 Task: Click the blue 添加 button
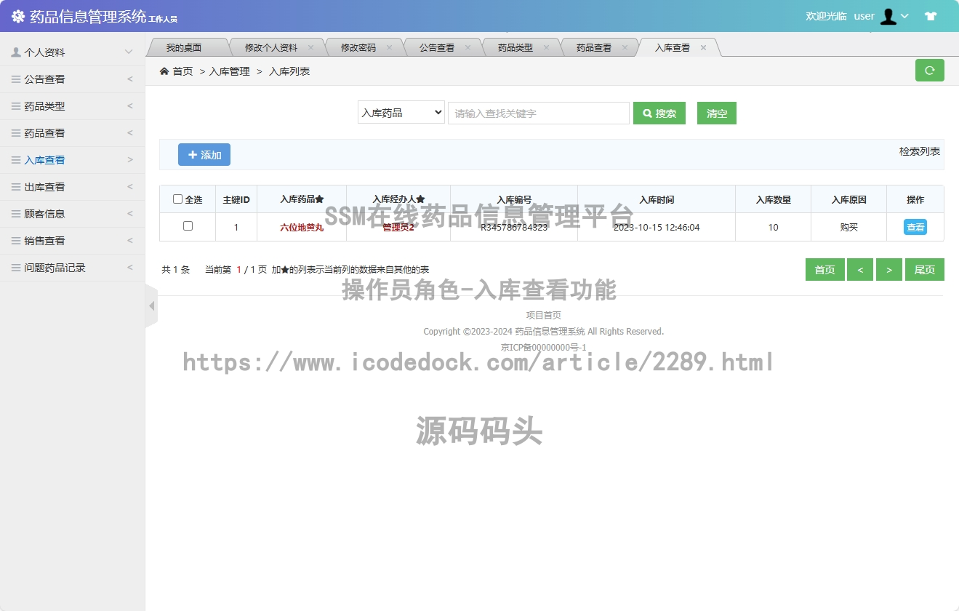click(x=204, y=155)
